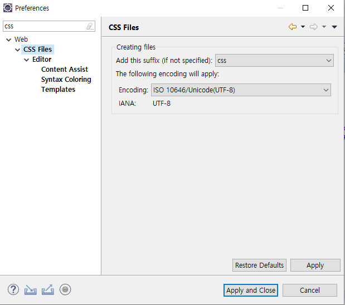The height and width of the screenshot is (305, 345).
Task: Collapse the Editor tree node
Action: click(26, 60)
